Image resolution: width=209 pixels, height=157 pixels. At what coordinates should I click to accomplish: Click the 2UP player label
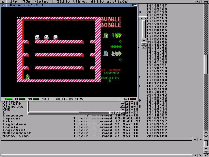117,54
